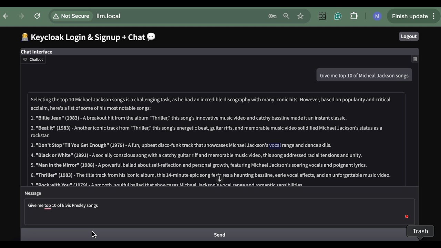Send the Elvis Presley message

point(219,235)
